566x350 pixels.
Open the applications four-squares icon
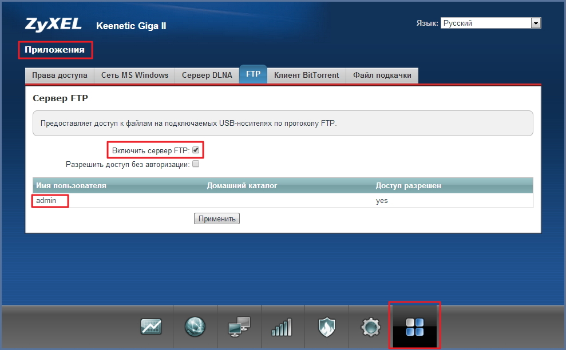click(x=414, y=326)
